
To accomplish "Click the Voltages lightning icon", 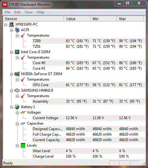I will 23,112.
